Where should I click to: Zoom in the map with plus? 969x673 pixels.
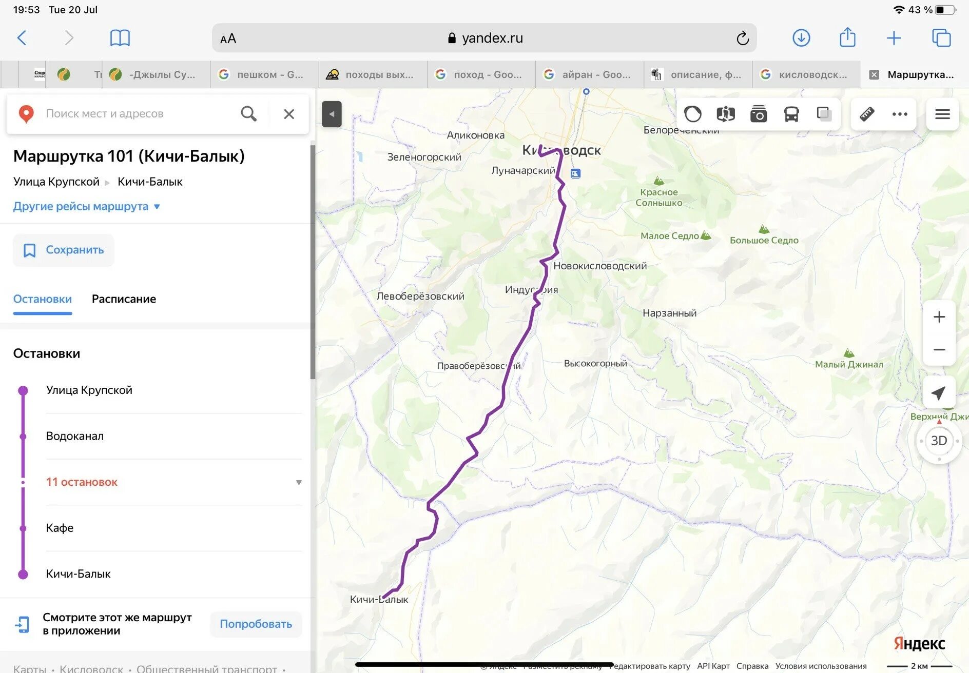(x=939, y=317)
